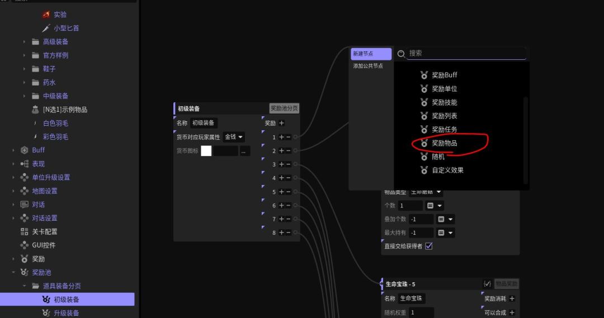Click the plus button on reward row 7
The height and width of the screenshot is (318, 604).
[281, 219]
